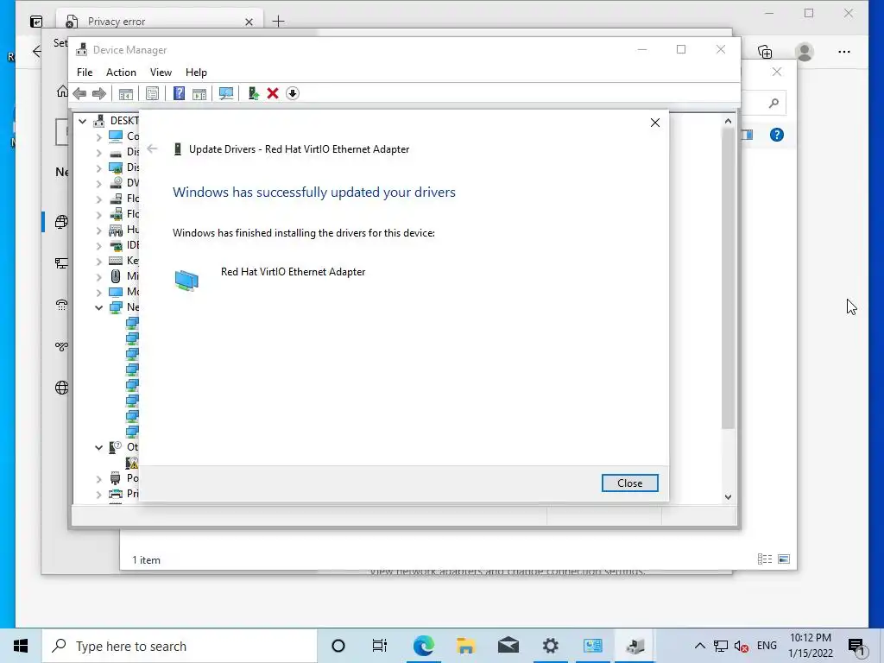Expand the Pri (Print queues) tree node
The image size is (884, 663).
click(x=98, y=495)
